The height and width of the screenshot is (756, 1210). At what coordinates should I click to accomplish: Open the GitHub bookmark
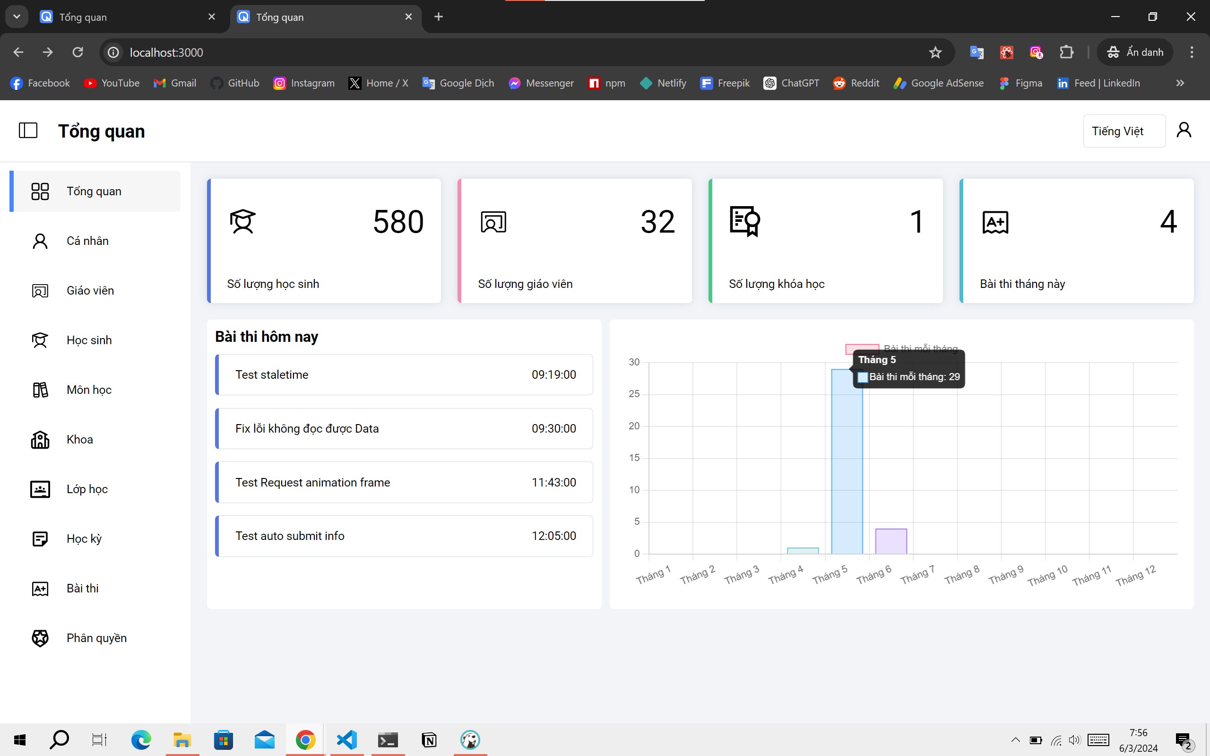(x=235, y=83)
